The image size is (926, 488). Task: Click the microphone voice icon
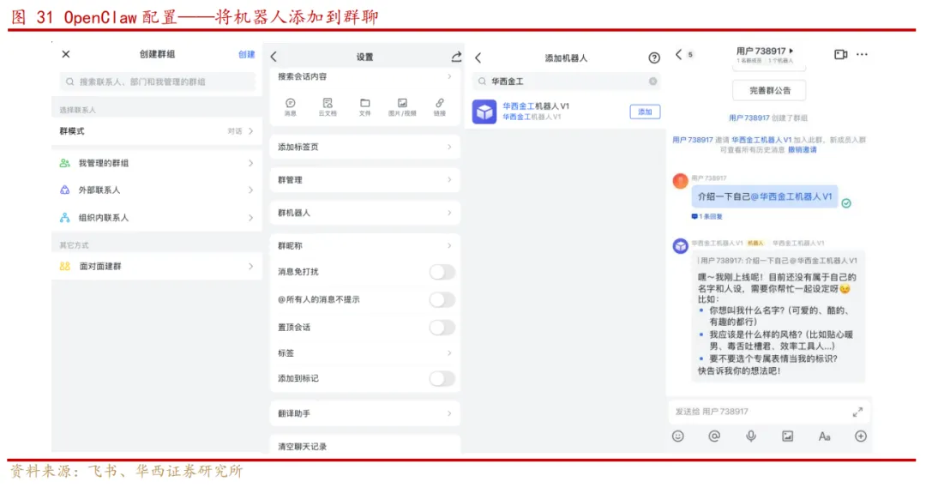pyautogui.click(x=751, y=436)
